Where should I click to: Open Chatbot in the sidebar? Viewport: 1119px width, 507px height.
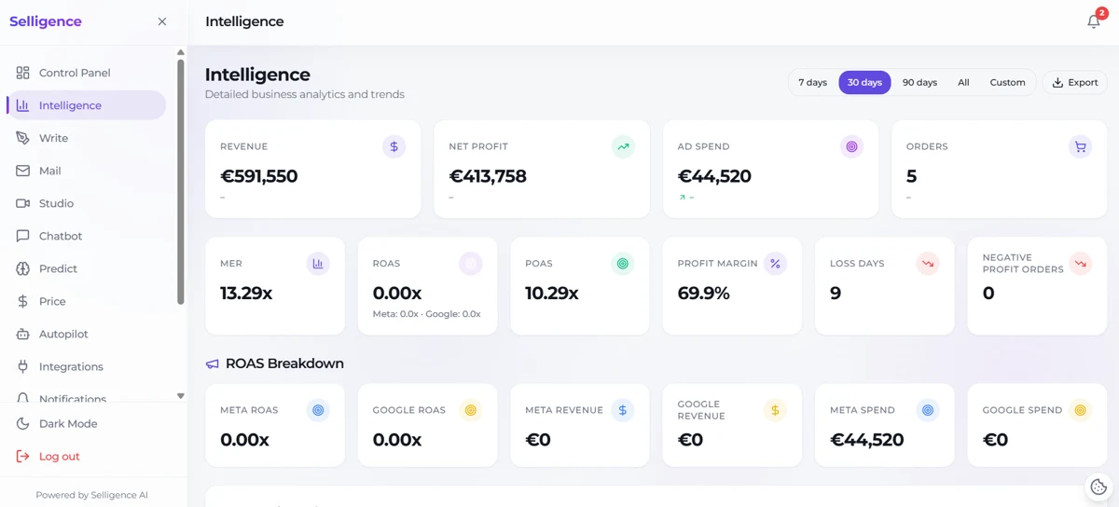[x=86, y=236]
